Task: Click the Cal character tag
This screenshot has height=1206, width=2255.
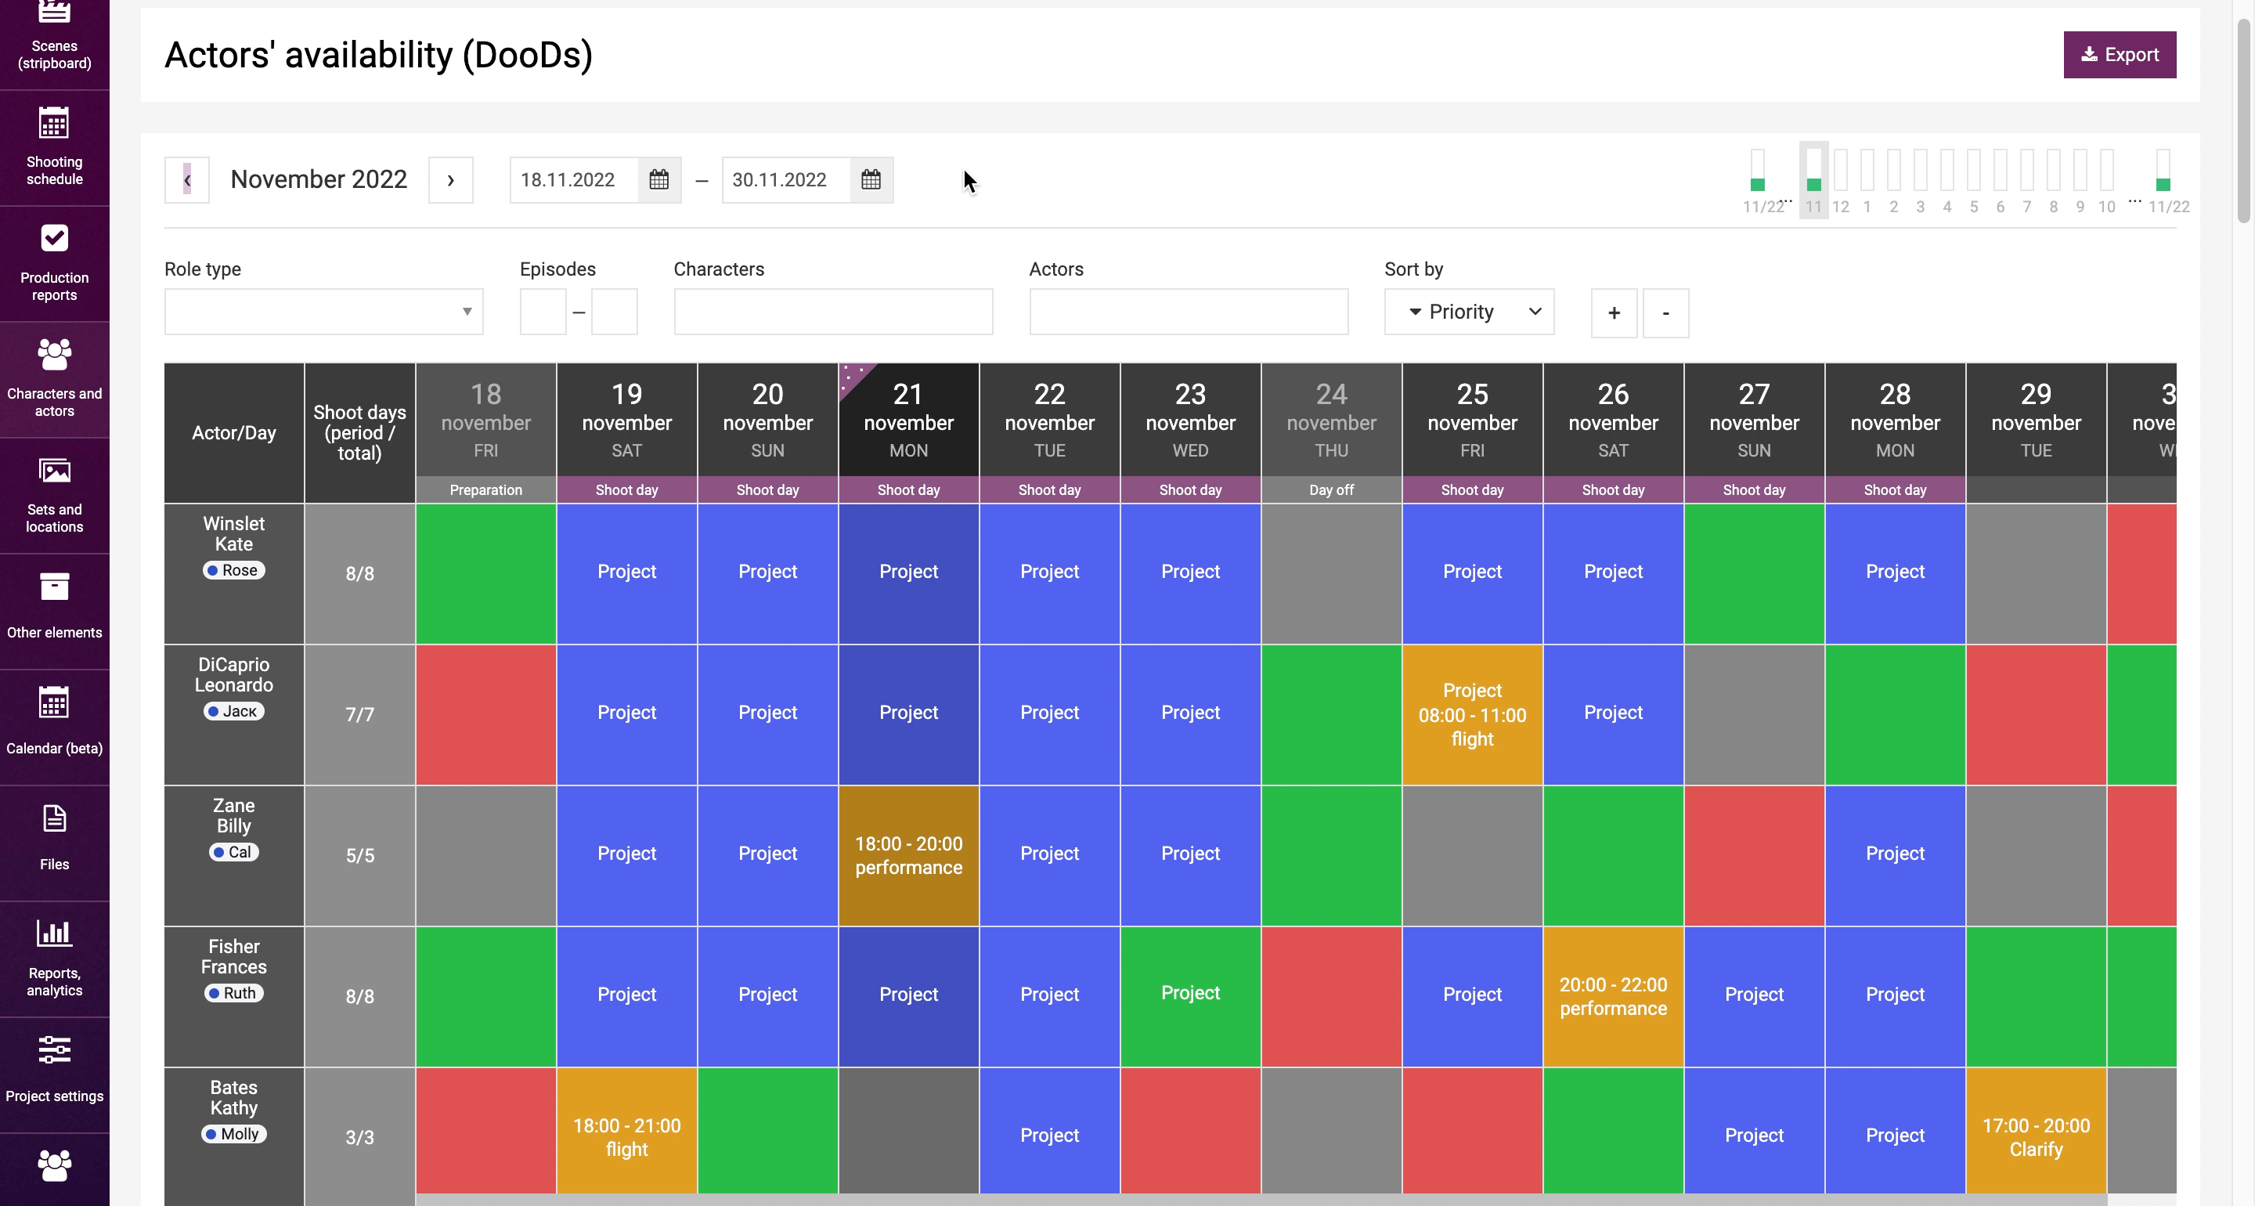Action: [234, 852]
